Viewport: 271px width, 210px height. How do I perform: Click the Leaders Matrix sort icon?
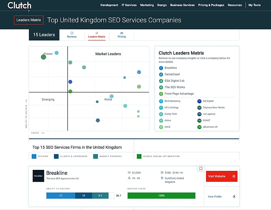click(x=97, y=33)
